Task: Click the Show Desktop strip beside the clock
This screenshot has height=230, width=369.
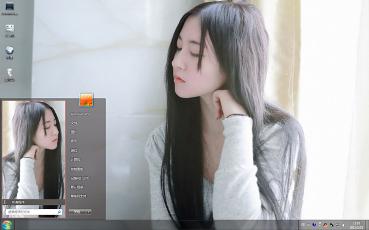Action: (x=367, y=225)
